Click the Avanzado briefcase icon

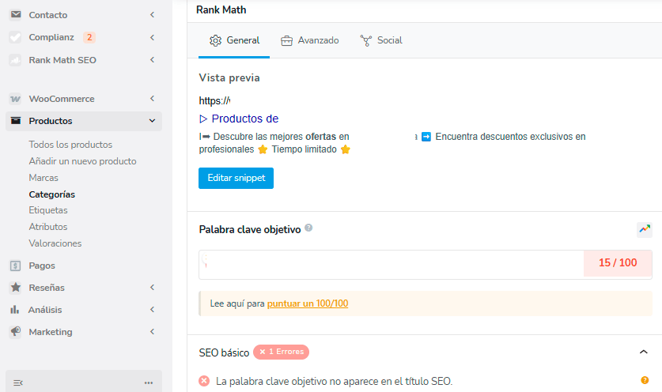point(286,40)
